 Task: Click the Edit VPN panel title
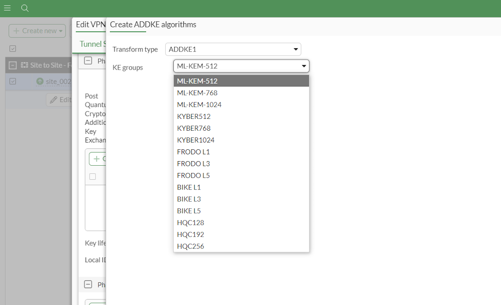point(90,25)
